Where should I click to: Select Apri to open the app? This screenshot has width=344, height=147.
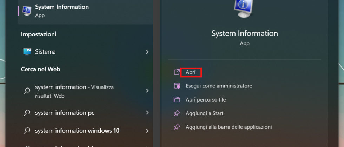[x=191, y=72]
